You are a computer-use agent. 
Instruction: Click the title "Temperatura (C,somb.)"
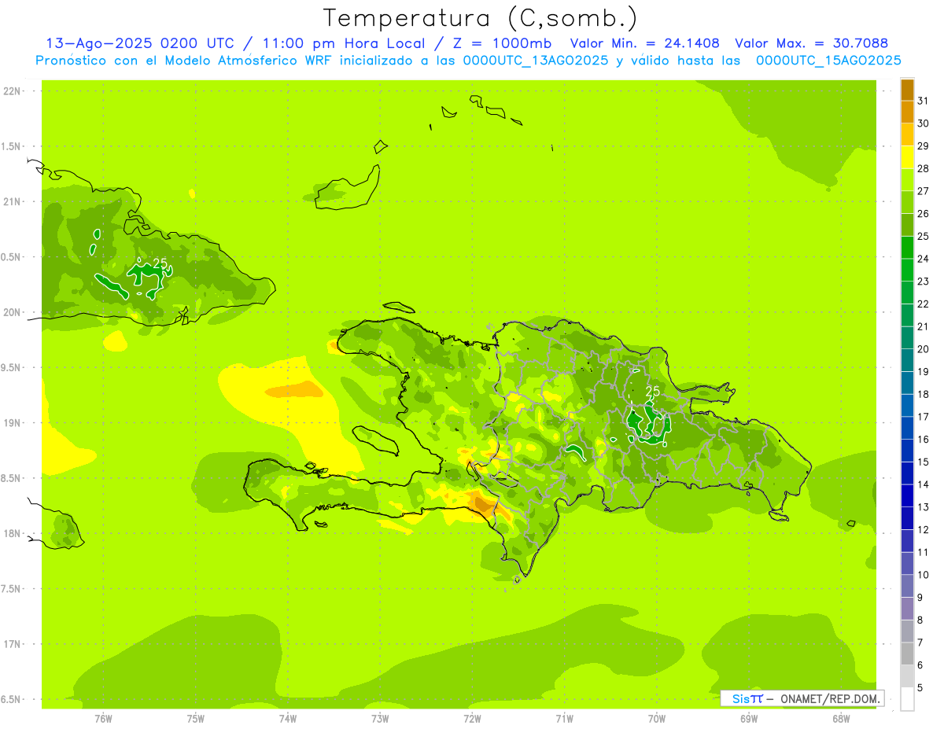481,19
